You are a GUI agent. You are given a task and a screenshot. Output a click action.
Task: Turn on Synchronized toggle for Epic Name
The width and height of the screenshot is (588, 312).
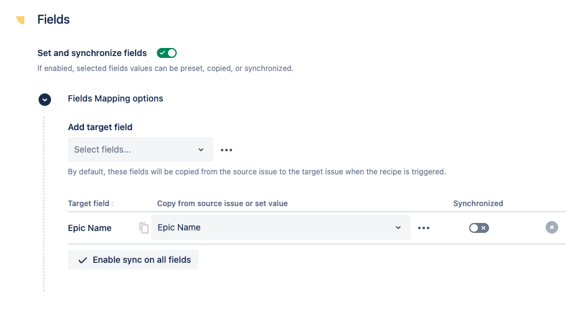tap(479, 228)
